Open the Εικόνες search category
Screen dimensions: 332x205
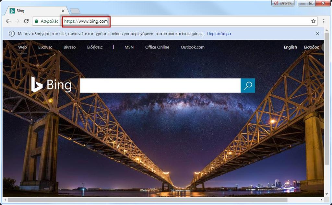45,47
